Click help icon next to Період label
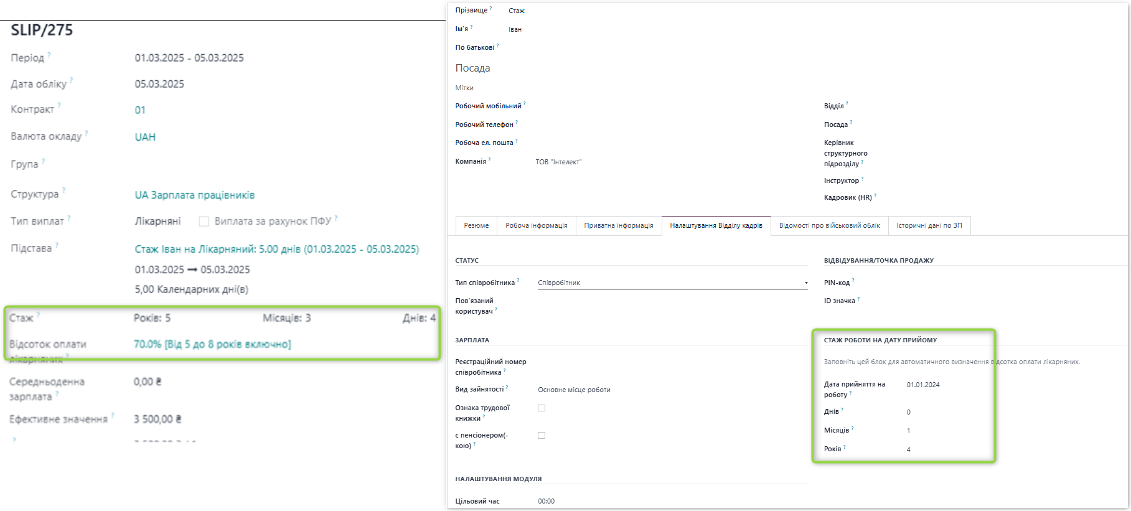Image resolution: width=1131 pixels, height=511 pixels. (49, 55)
